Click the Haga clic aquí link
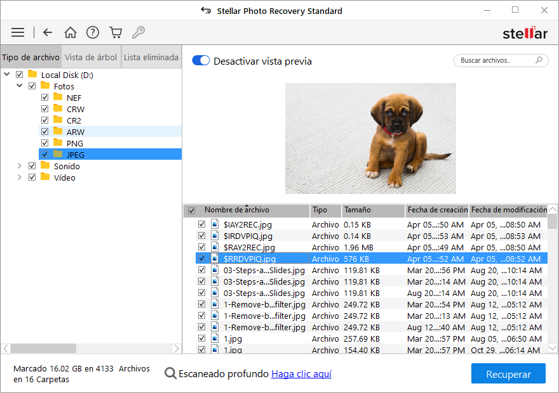This screenshot has width=559, height=393. (302, 374)
